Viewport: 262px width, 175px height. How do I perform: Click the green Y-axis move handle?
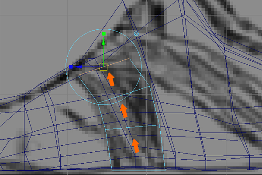(103, 34)
